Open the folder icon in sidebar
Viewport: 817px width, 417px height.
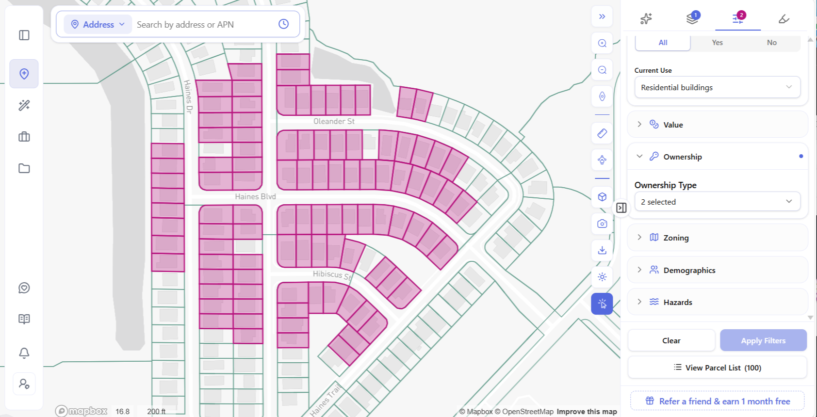[x=24, y=168]
